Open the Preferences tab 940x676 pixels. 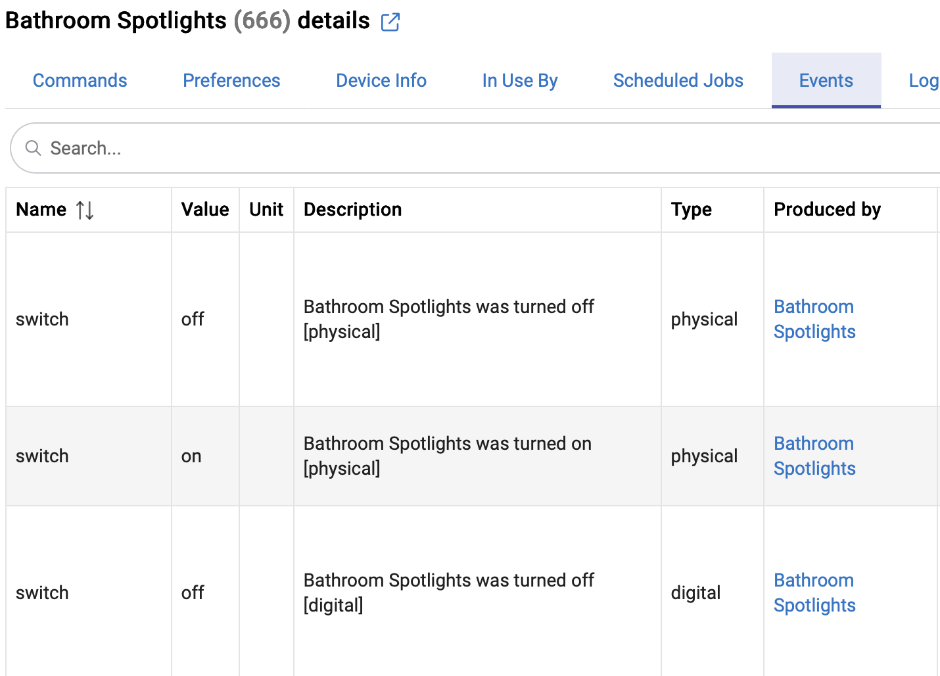[x=231, y=80]
